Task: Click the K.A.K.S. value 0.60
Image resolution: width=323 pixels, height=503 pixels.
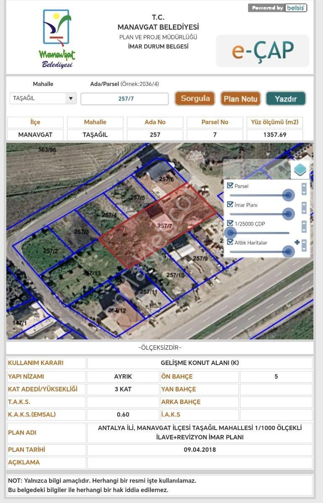Action: pos(123,414)
